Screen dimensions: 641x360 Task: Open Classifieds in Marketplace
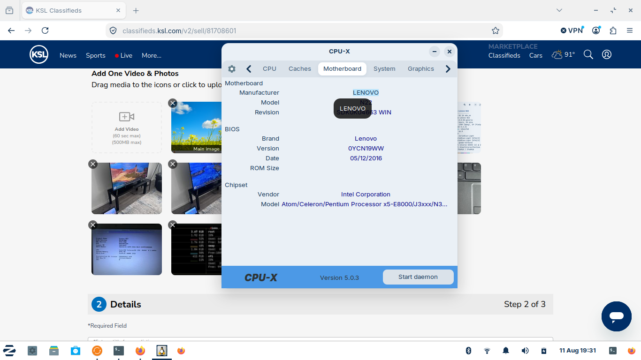pos(504,55)
